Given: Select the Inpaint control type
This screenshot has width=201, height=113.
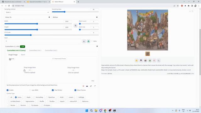Looking at the screenshot, I should pos(61,101).
